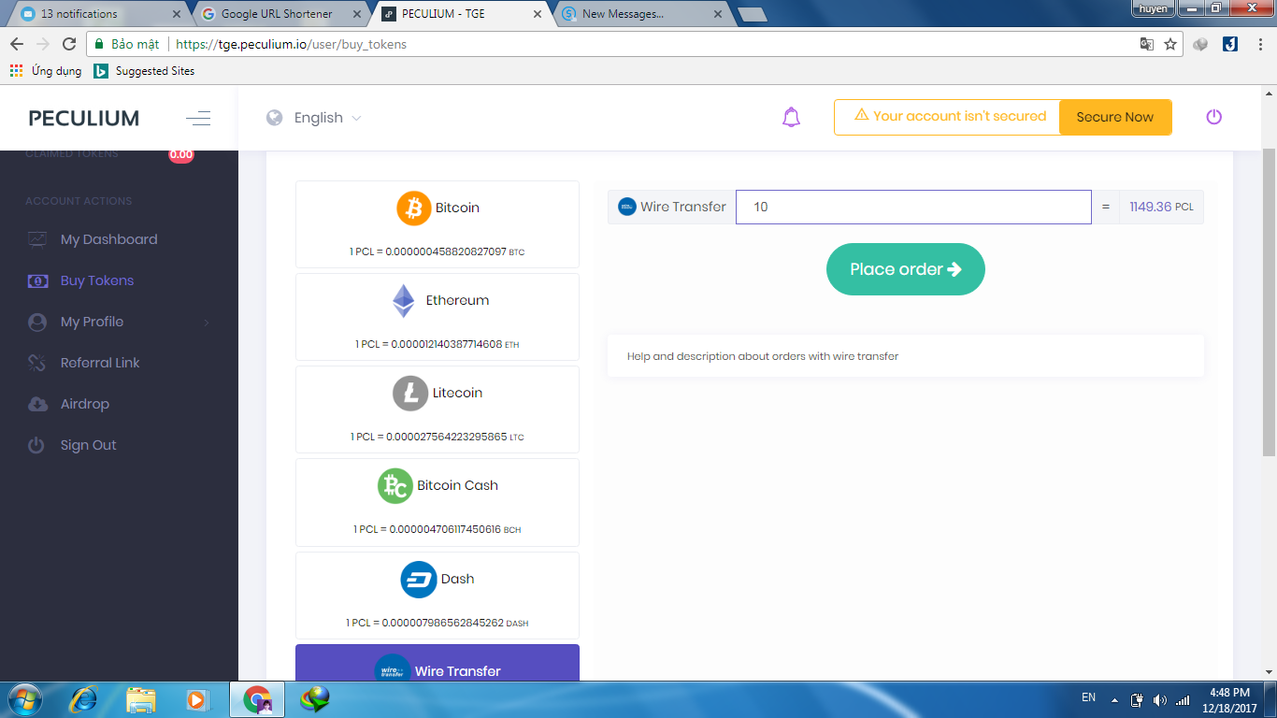Click the blue J extension icon

pyautogui.click(x=1230, y=44)
